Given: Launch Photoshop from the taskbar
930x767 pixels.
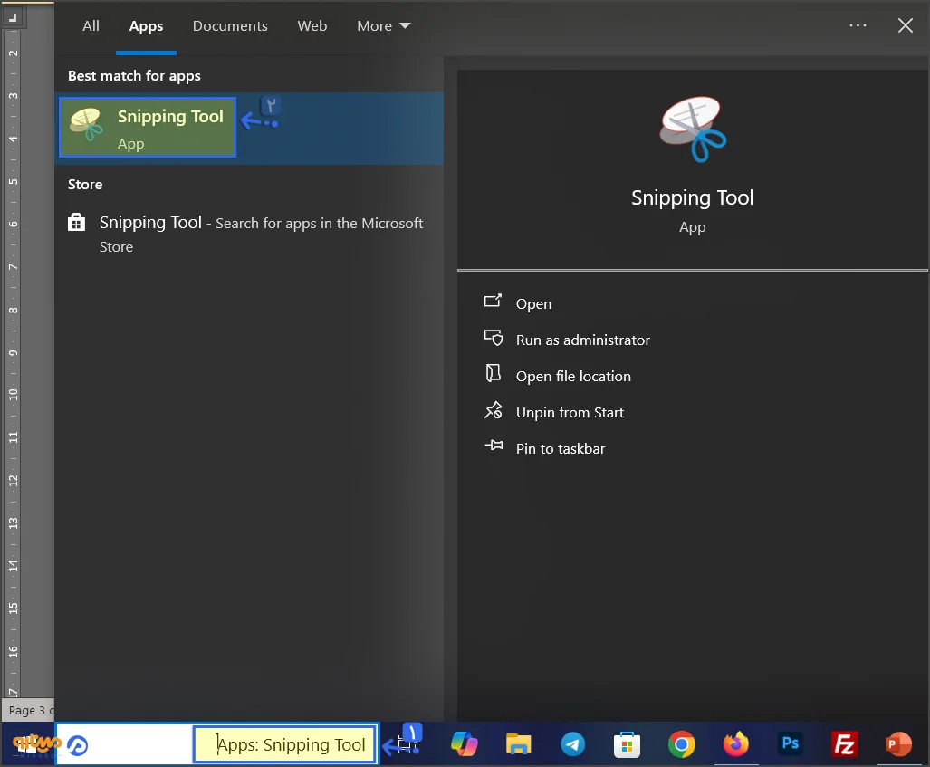Looking at the screenshot, I should [x=790, y=743].
